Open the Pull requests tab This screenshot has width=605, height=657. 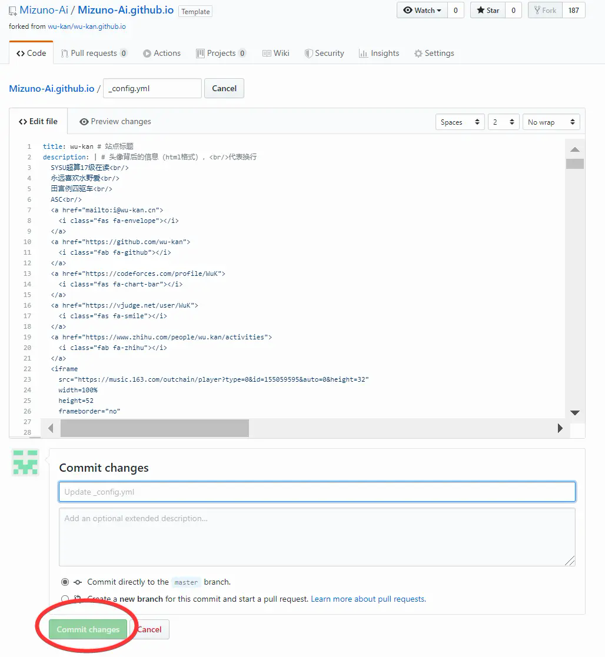coord(94,53)
